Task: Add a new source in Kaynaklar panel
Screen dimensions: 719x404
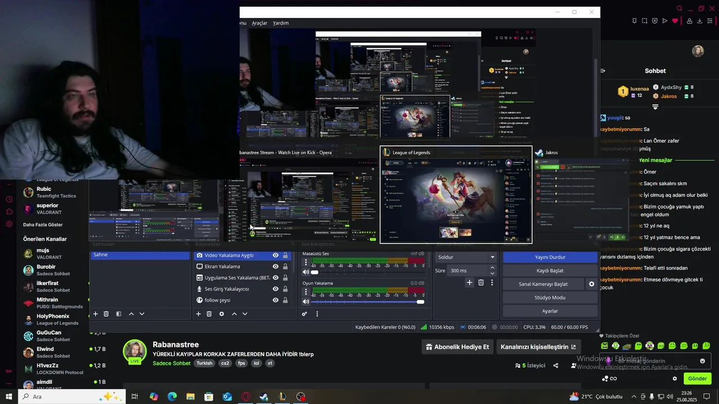Action: (198, 314)
